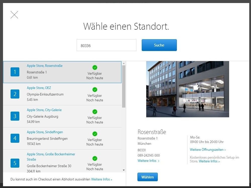
Task: Select number 2 badge for OEZ store
Action: (15, 94)
